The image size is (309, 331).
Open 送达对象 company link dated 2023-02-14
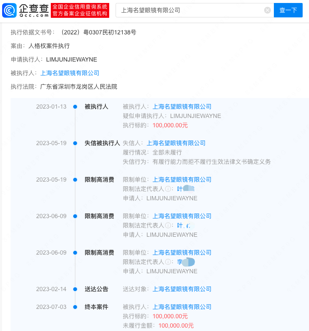(182, 289)
